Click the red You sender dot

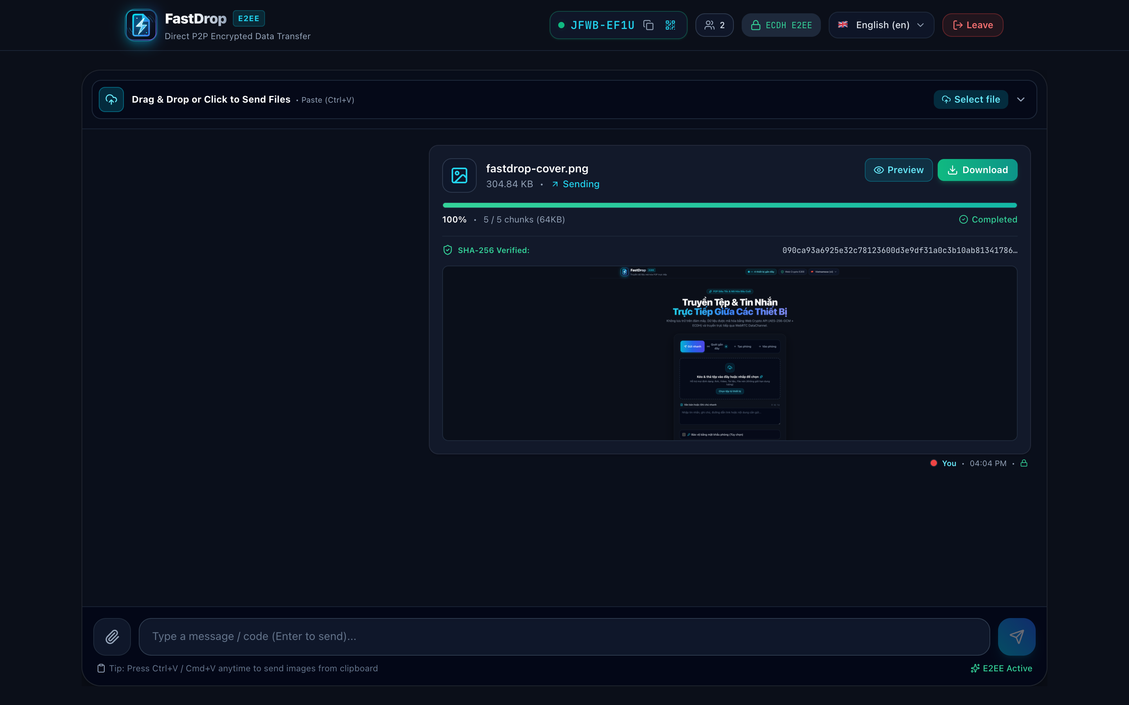pyautogui.click(x=933, y=463)
